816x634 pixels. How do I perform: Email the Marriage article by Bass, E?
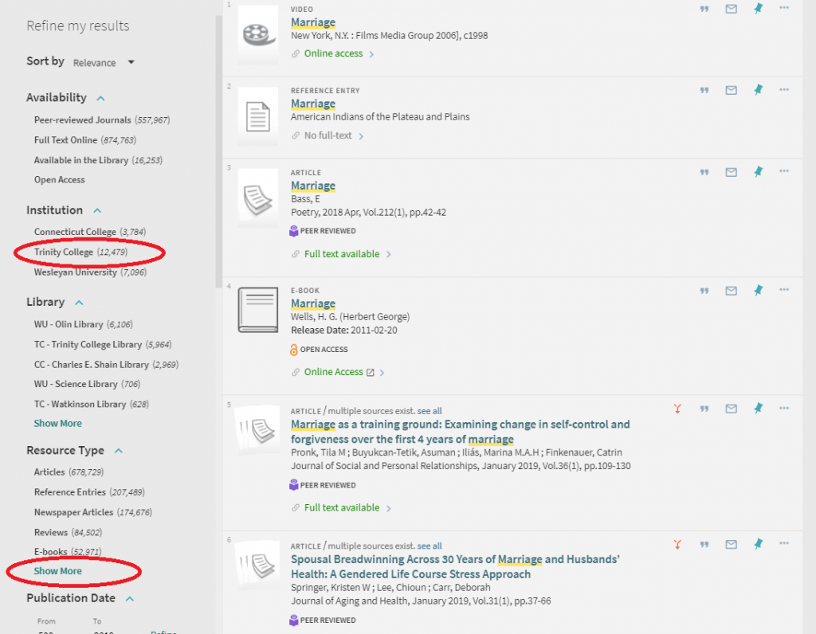click(x=732, y=172)
